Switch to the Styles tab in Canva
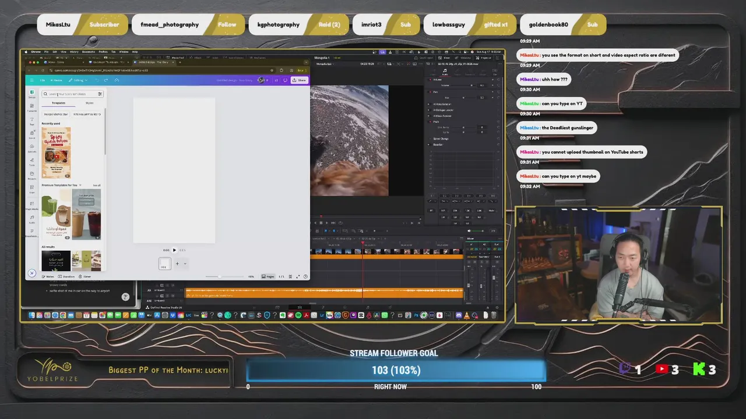Image resolution: width=746 pixels, height=419 pixels. [x=89, y=103]
